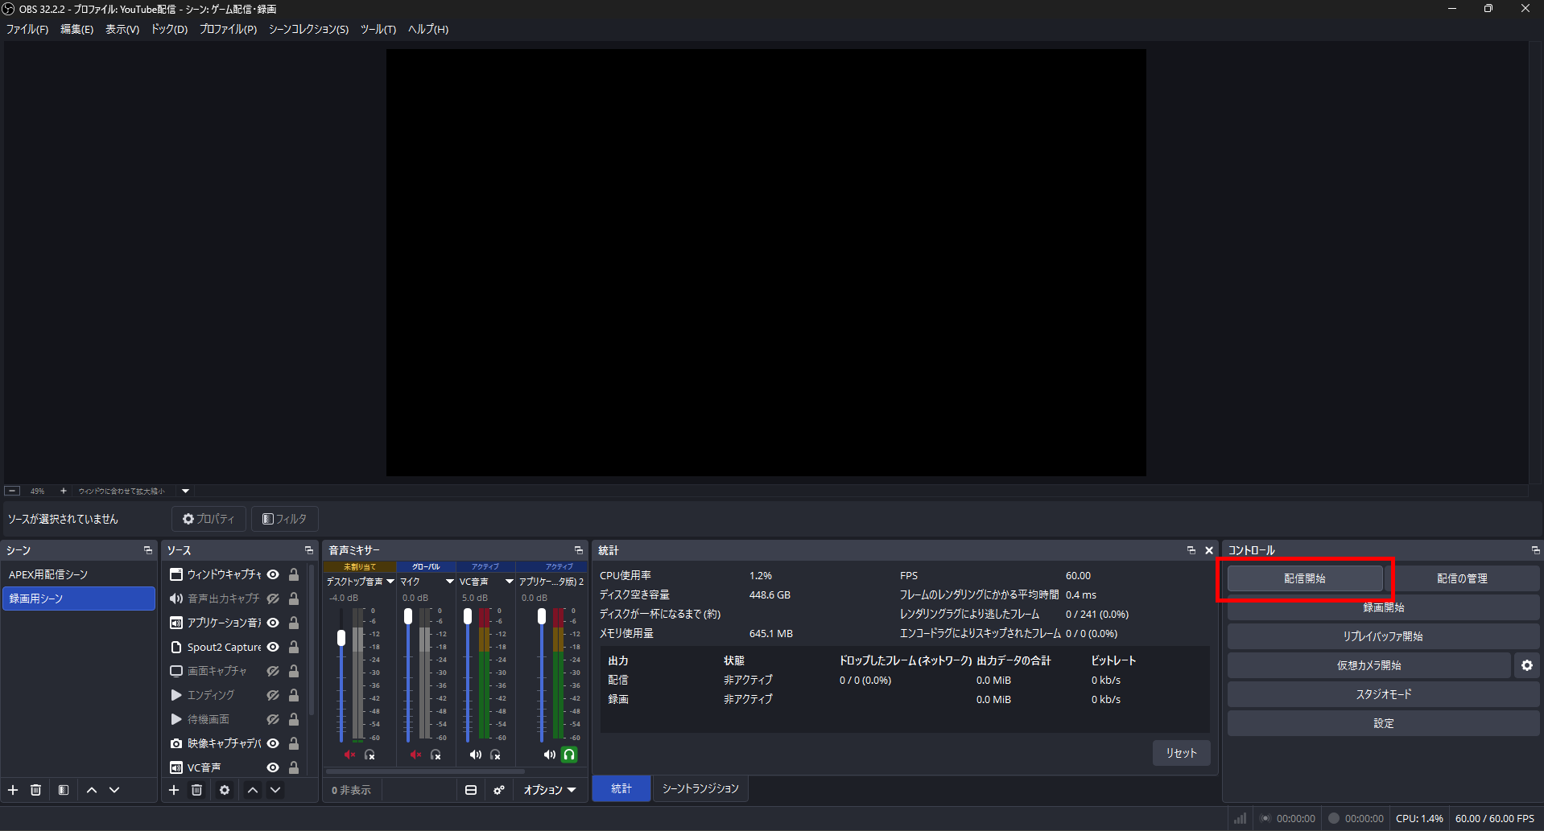Open 配信の管理 button
This screenshot has height=831, width=1544.
click(x=1463, y=578)
